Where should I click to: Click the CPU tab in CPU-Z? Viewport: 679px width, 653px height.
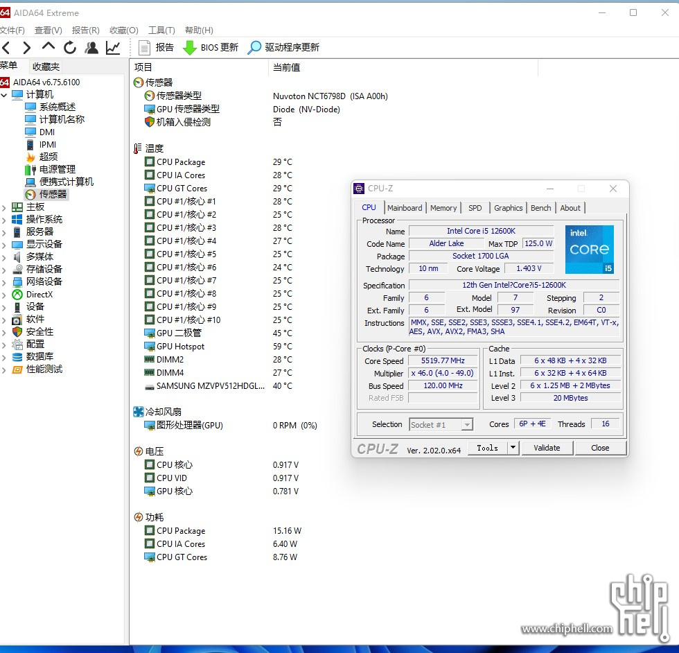(369, 207)
